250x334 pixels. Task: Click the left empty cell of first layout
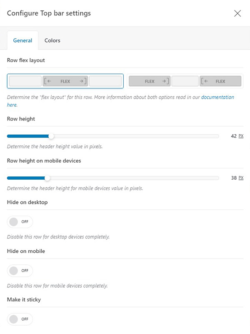[x=25, y=81]
